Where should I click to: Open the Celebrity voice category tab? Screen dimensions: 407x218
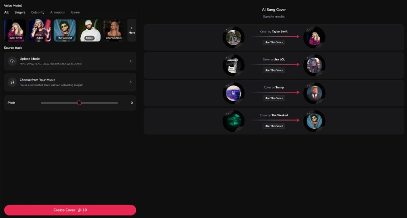click(x=38, y=12)
